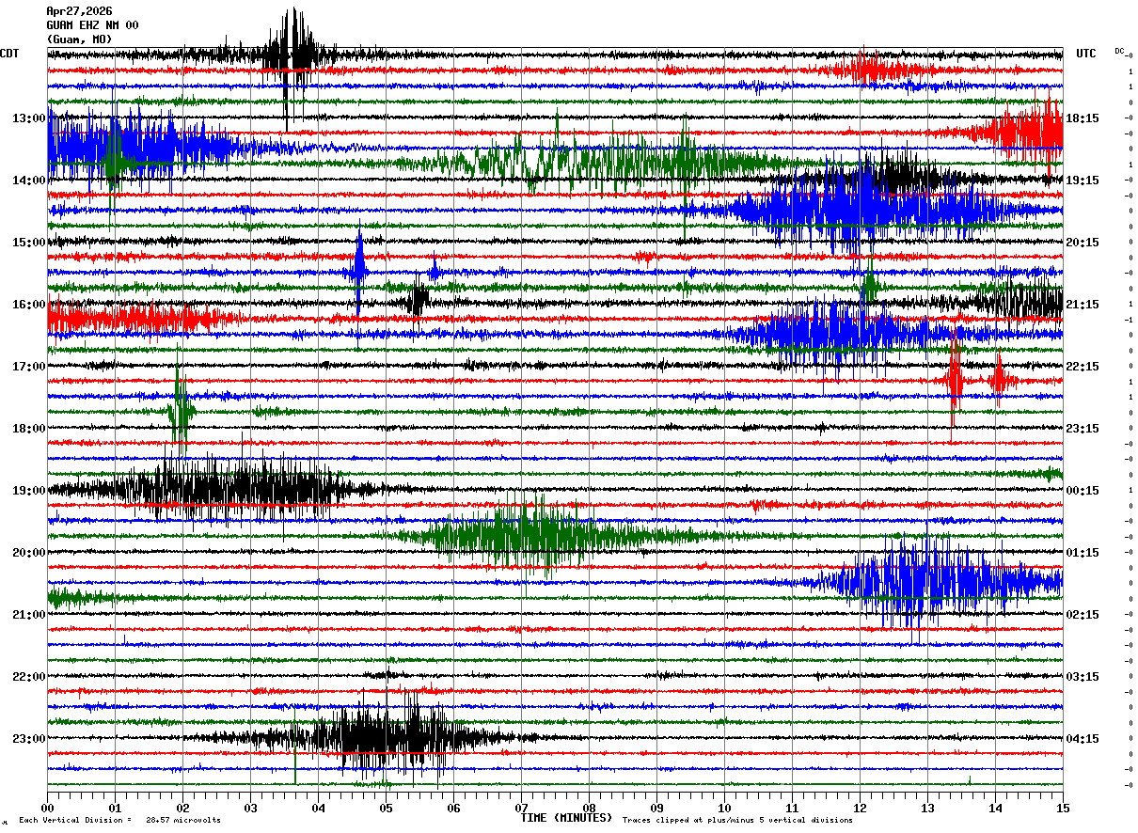
Task: Select the 15:00 CDT time label
Action: pyautogui.click(x=28, y=243)
